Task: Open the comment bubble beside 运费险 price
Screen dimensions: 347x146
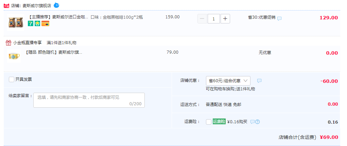Action: click(253, 122)
